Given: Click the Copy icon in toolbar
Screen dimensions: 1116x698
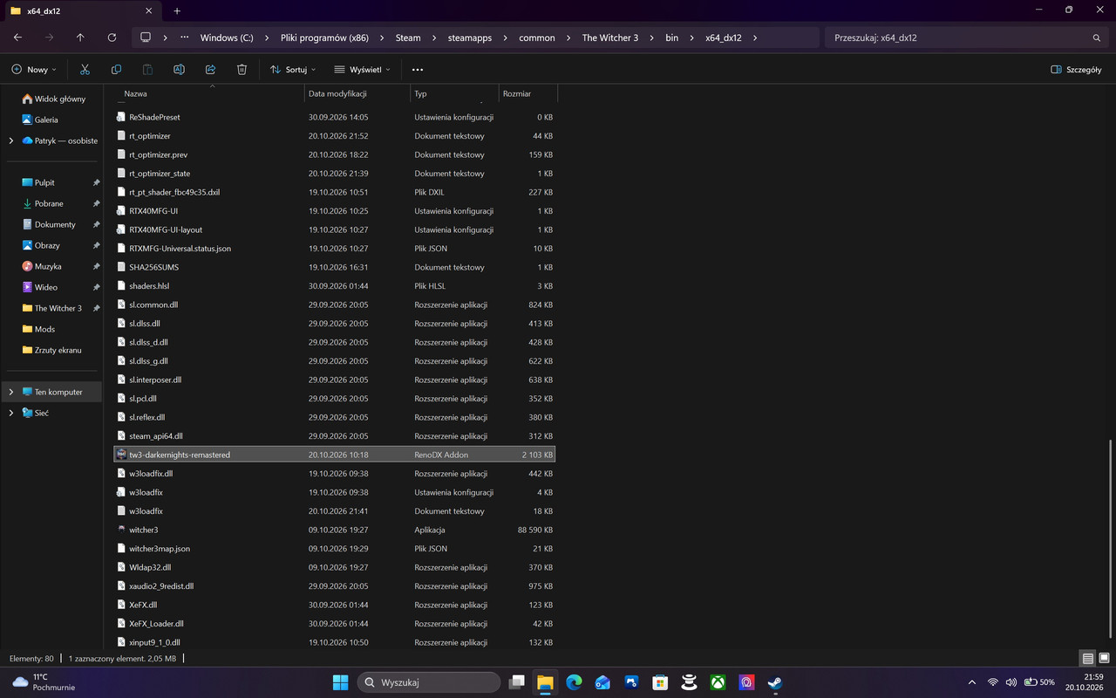Looking at the screenshot, I should [116, 69].
